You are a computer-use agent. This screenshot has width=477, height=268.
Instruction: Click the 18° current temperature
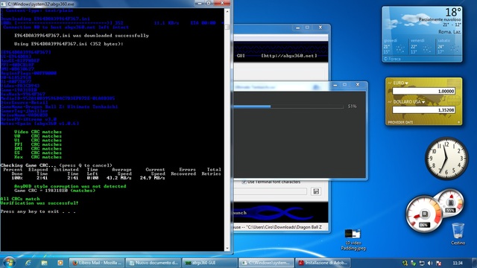453,12
